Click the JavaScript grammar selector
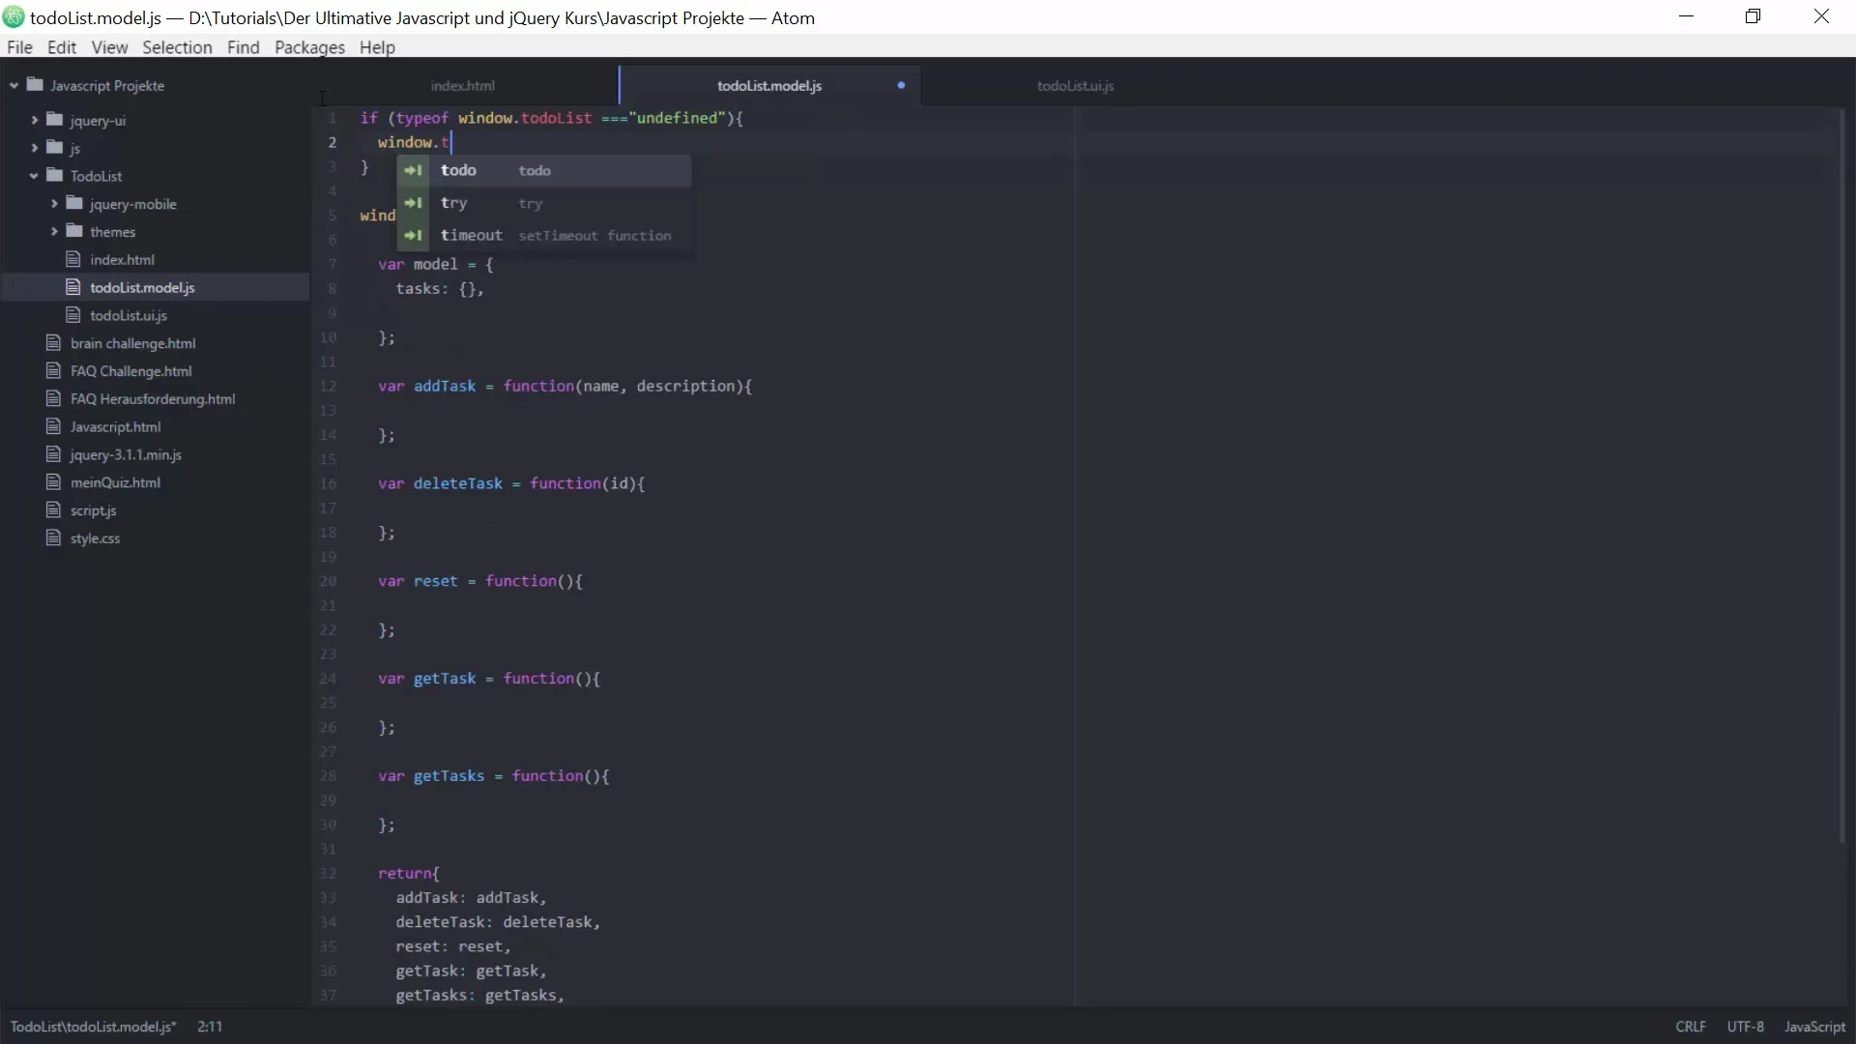Screen dimensions: 1856x1044 [1814, 1027]
